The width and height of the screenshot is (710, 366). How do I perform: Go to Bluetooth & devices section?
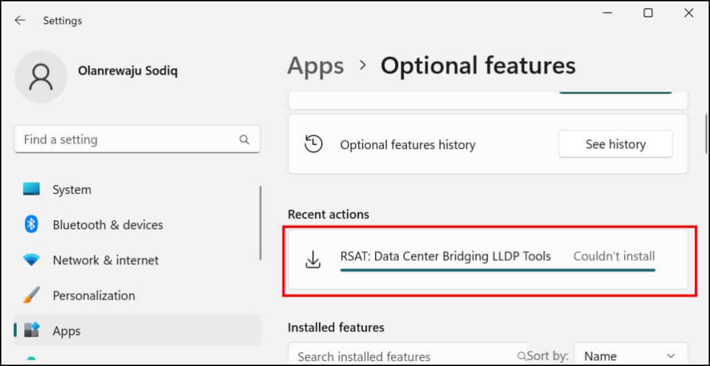pos(107,225)
